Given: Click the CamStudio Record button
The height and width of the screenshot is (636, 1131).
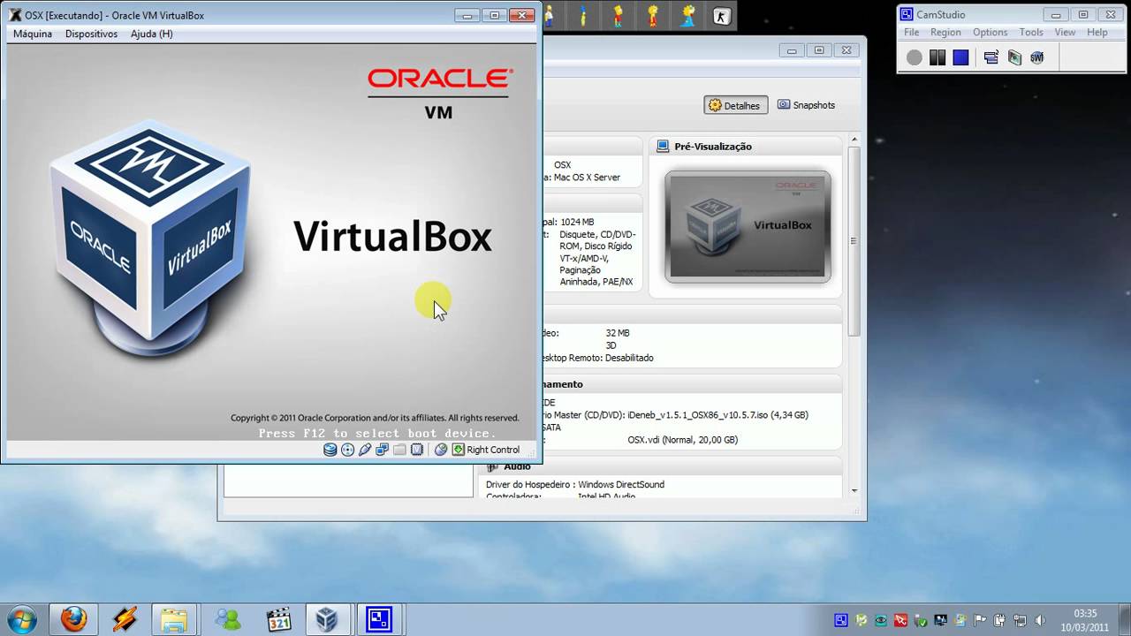Looking at the screenshot, I should (x=915, y=57).
